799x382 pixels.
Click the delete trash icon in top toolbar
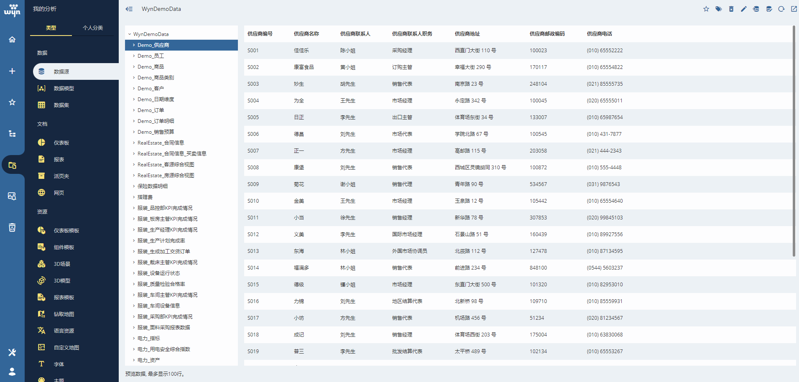(731, 9)
